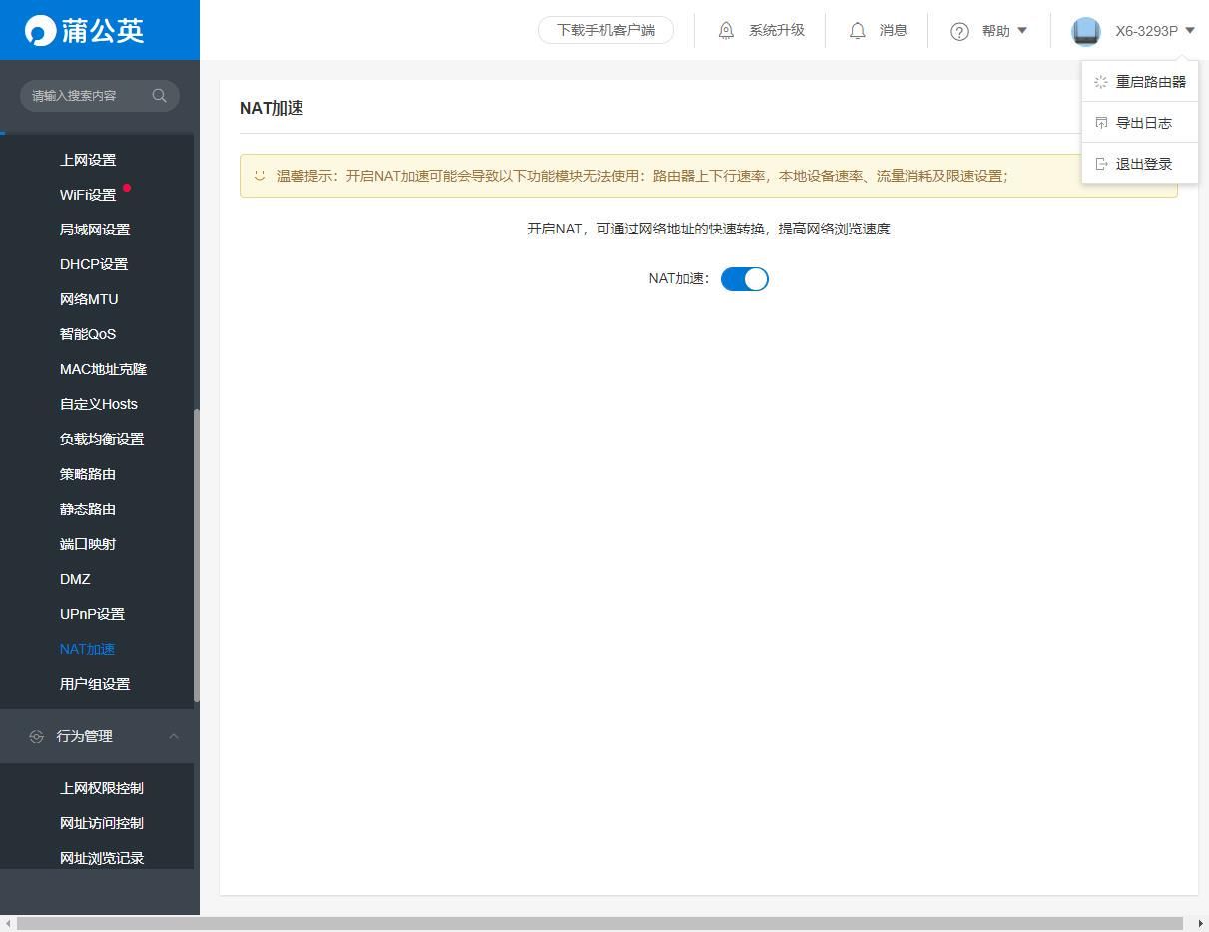
Task: Focus the 请输入搜索内容 search field
Action: coord(88,96)
